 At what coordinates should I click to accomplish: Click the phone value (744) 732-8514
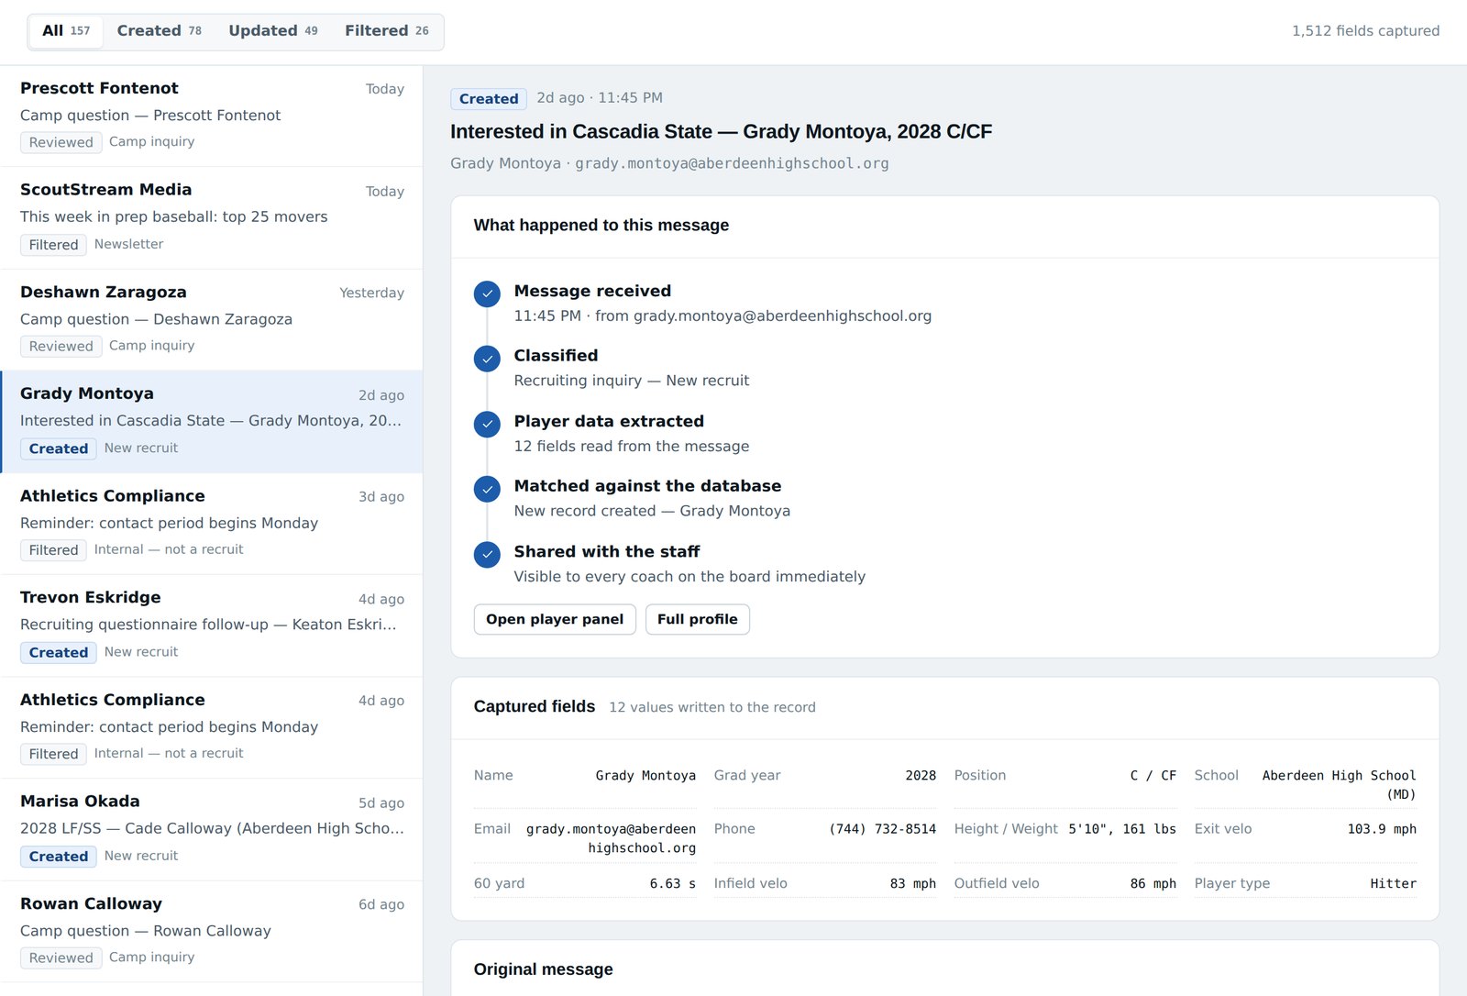[882, 829]
